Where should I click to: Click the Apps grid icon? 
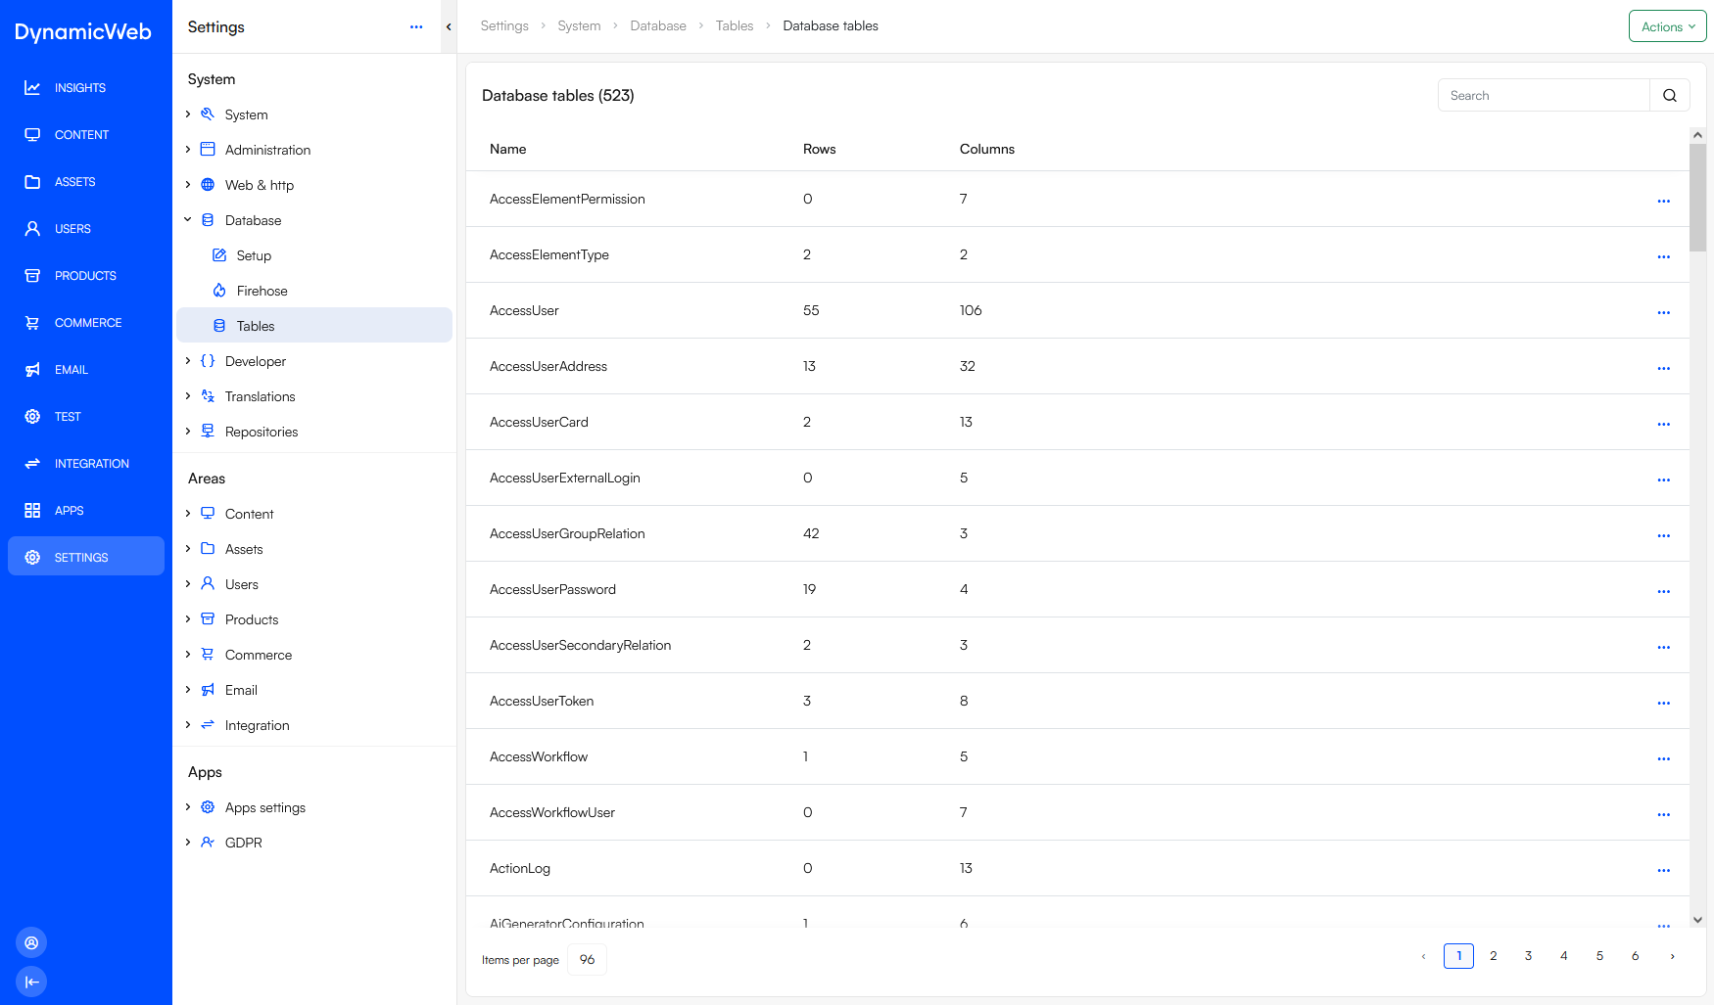(32, 511)
